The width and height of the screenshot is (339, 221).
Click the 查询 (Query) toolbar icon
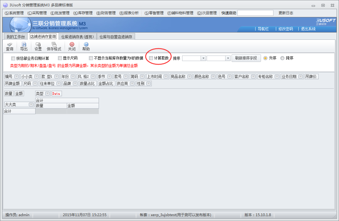(x=9, y=45)
